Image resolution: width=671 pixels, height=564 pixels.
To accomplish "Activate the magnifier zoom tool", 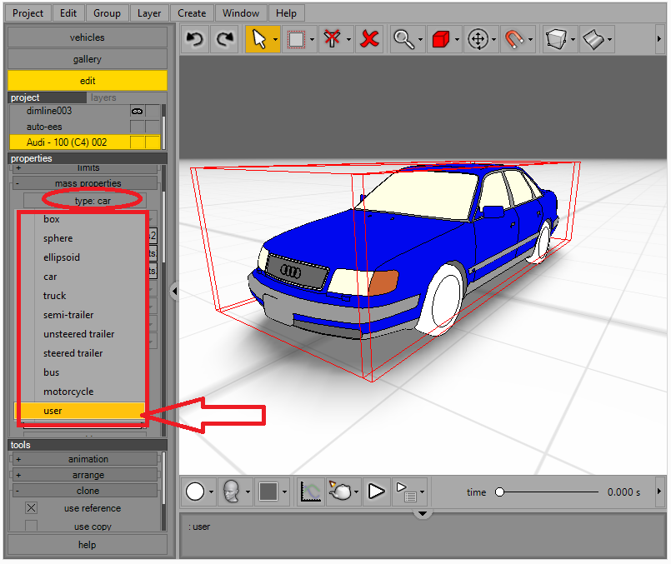I will tap(403, 39).
